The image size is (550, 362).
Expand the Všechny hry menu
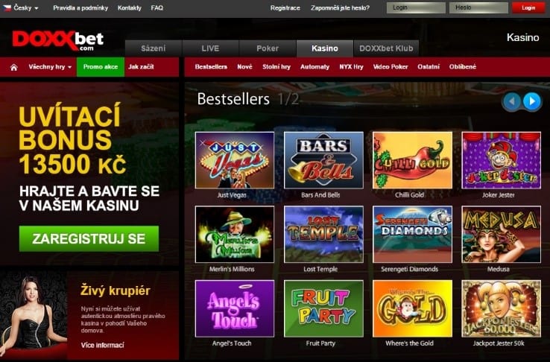tap(50, 67)
